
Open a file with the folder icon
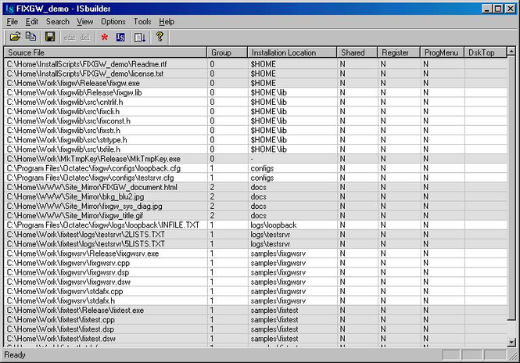point(15,37)
